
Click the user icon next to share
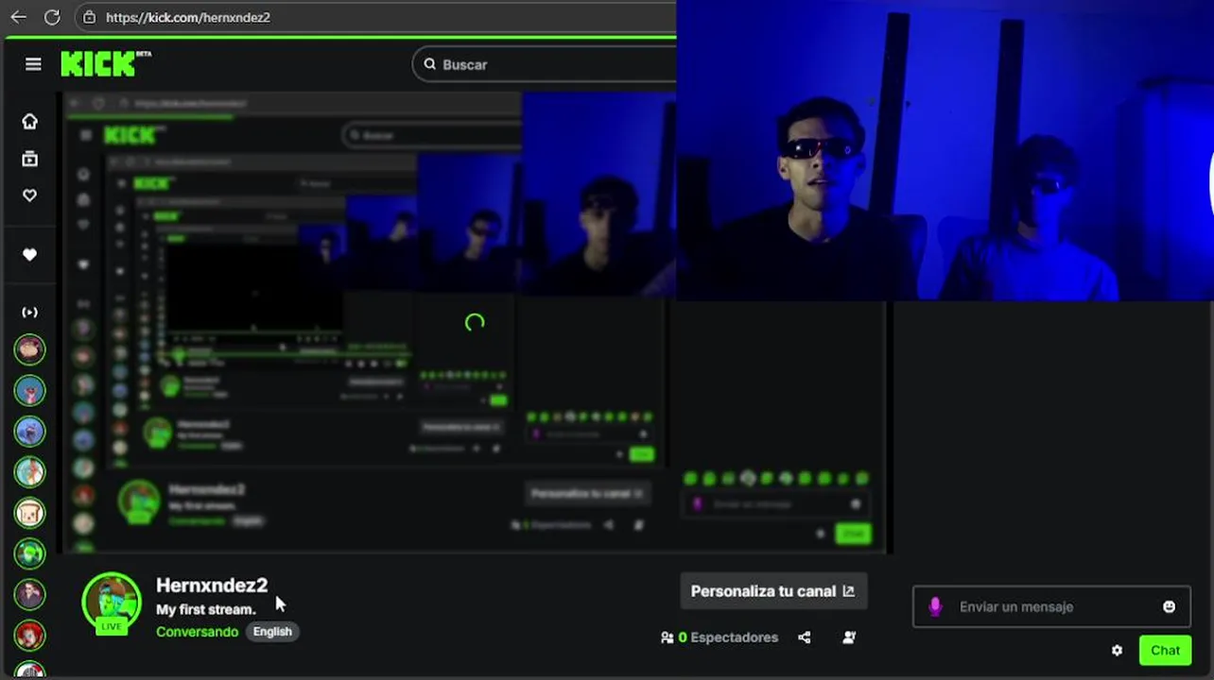tap(849, 637)
